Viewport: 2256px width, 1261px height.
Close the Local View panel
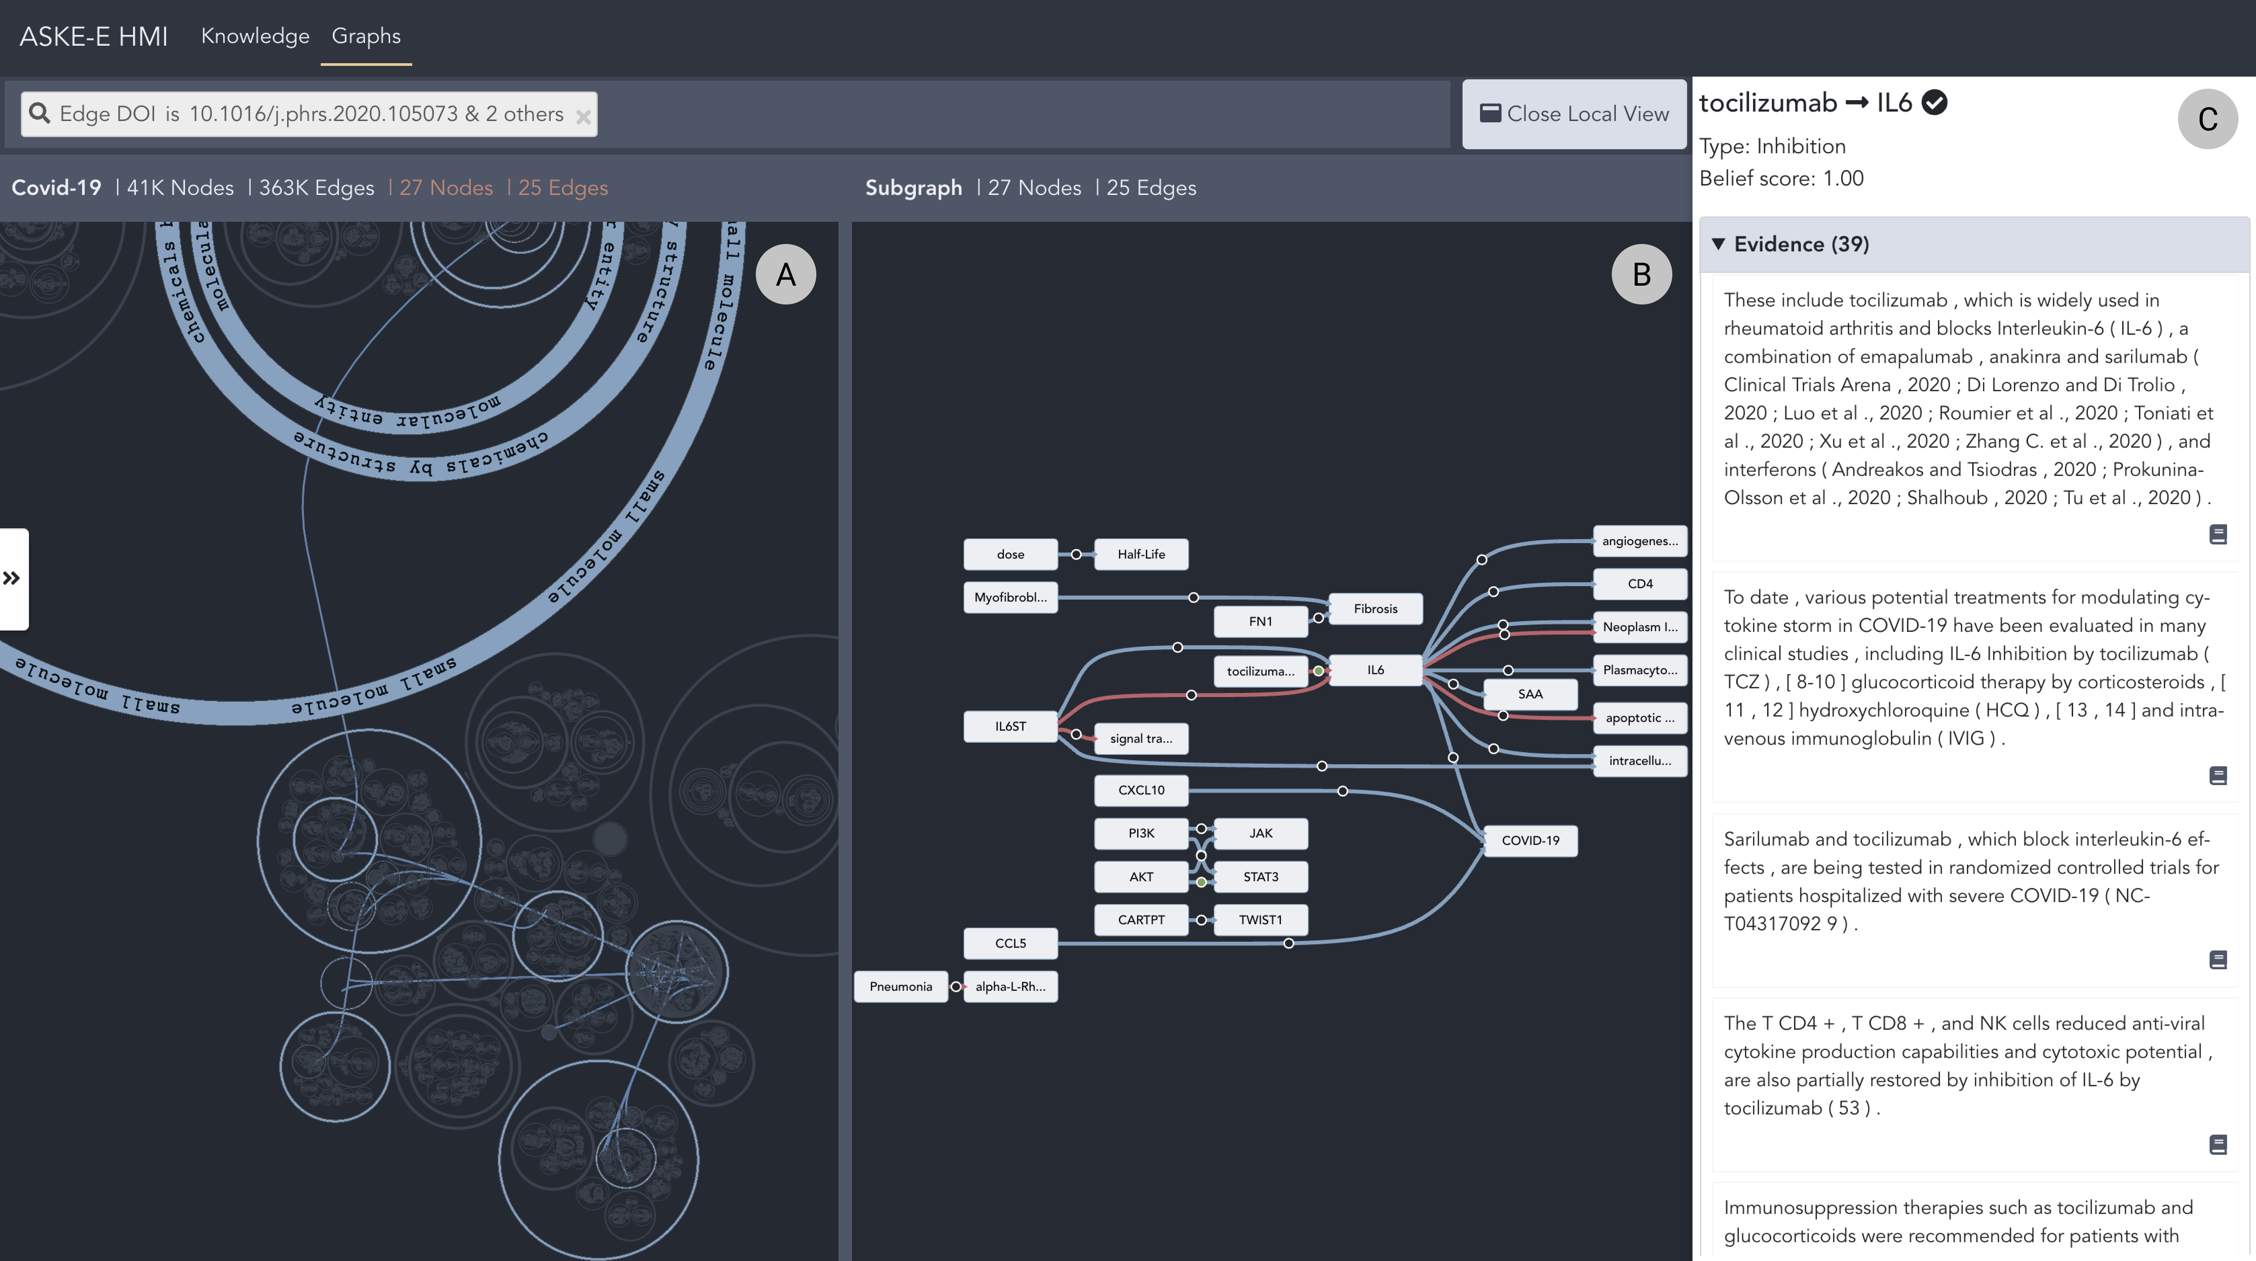(1574, 114)
